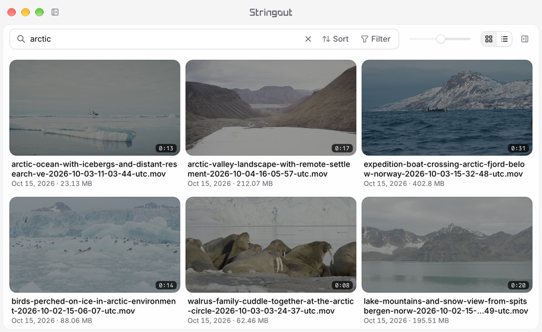This screenshot has height=332, width=542.
Task: Click the arctic-ocean-with-icebergs file name
Action: (94, 169)
